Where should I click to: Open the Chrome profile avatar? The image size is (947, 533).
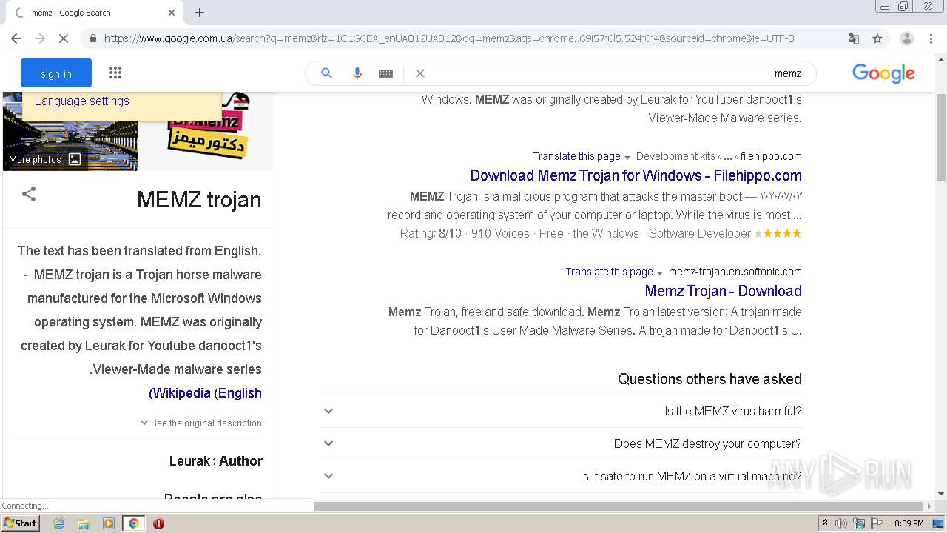[906, 38]
